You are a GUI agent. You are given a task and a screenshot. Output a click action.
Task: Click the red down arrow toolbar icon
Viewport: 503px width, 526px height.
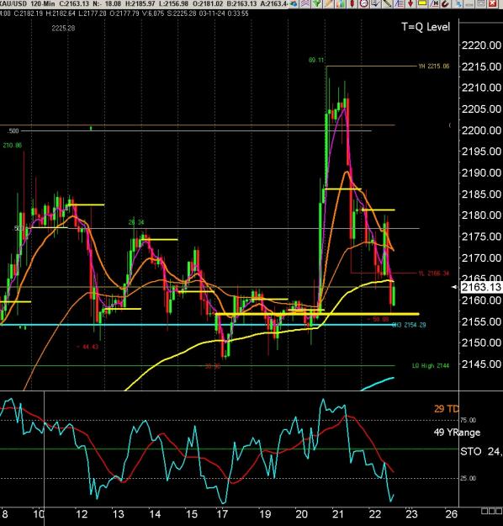click(410, 3)
